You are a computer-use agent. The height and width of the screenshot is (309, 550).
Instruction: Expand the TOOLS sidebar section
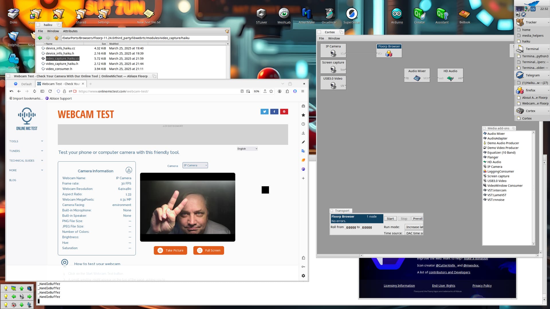(x=26, y=141)
